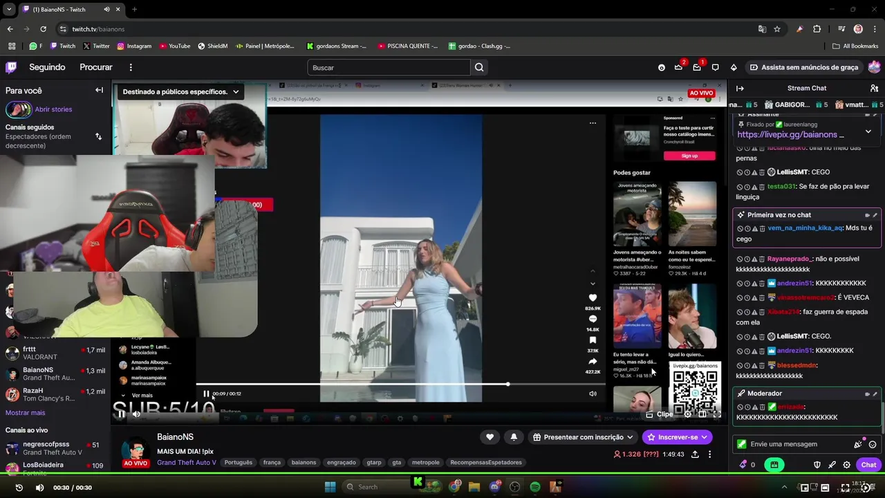This screenshot has width=885, height=498.
Task: Click the green channel points reward button
Action: click(774, 465)
